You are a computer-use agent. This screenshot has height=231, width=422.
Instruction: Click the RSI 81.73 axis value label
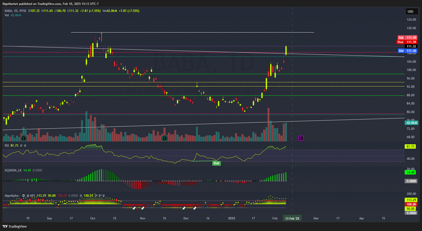click(411, 147)
